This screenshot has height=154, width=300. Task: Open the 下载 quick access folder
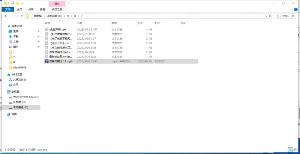(16, 36)
